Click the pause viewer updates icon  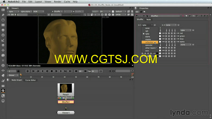point(113,15)
